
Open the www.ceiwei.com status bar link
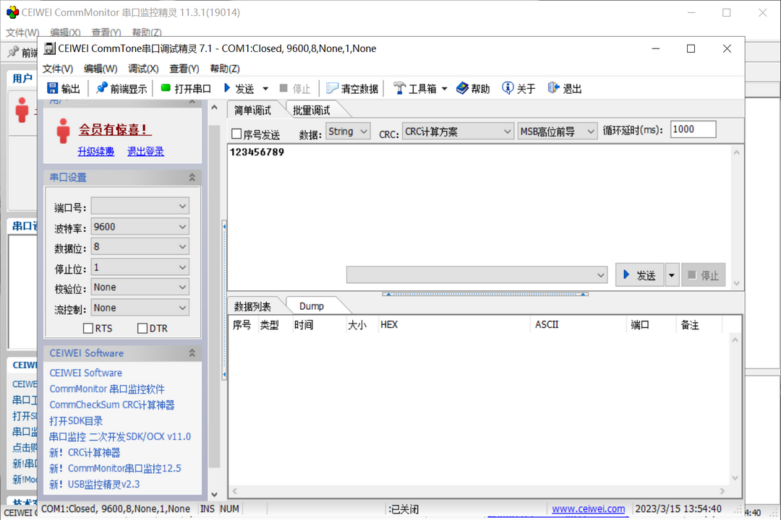pyautogui.click(x=588, y=508)
